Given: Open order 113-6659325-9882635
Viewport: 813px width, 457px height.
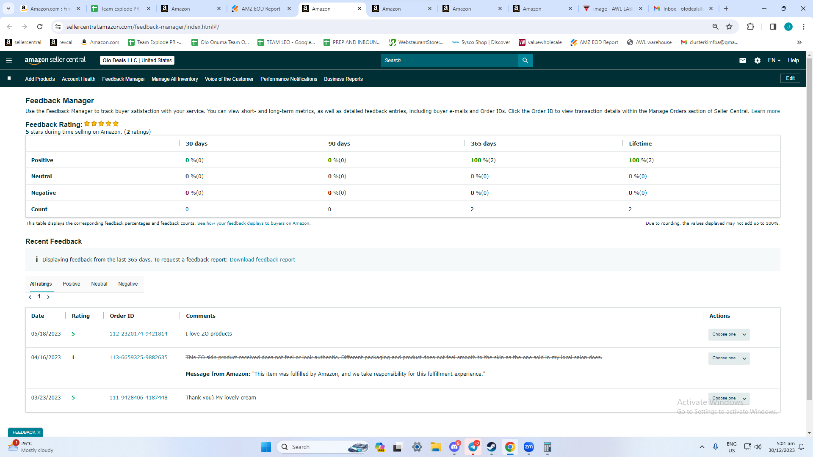Looking at the screenshot, I should (x=138, y=358).
